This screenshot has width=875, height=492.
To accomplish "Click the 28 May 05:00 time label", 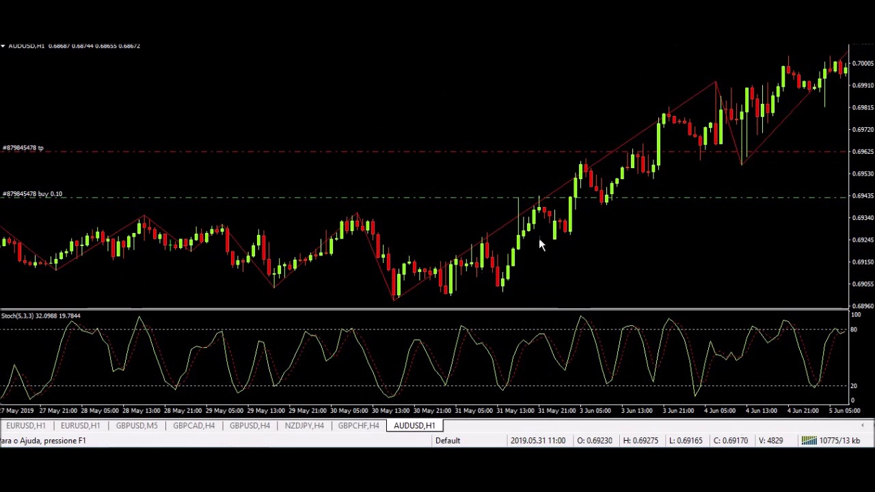I will point(100,411).
